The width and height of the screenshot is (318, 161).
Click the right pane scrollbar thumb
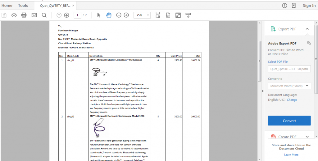click(316, 59)
